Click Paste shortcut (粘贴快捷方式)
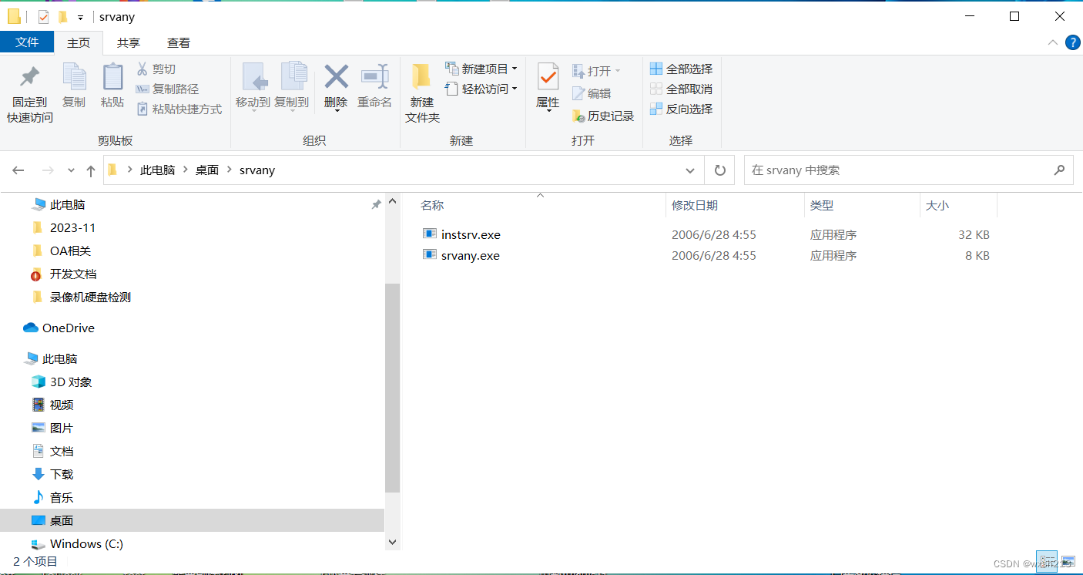Screen dimensions: 1083x575 tap(179, 109)
